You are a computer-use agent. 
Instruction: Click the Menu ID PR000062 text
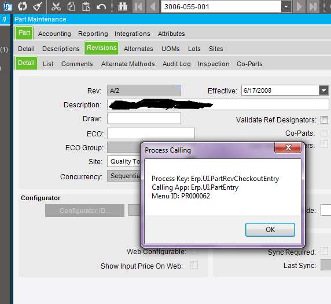pos(181,196)
